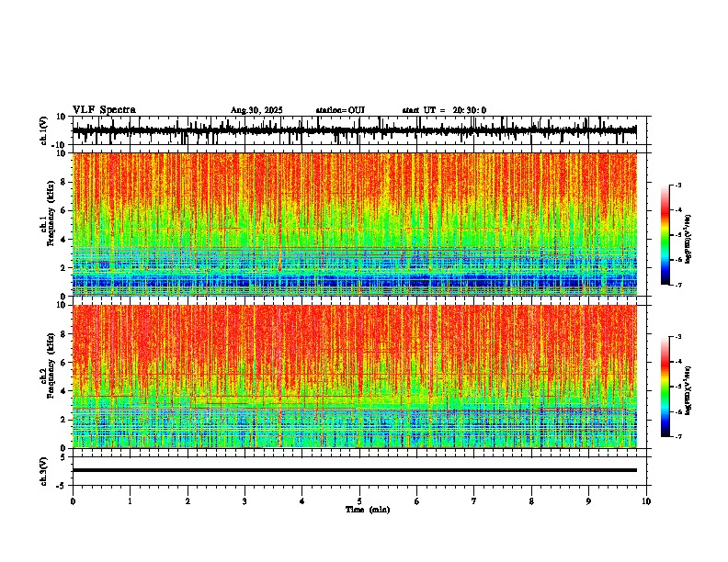Click the "VLF Spectra" plot title
Viewport: 728px width, 562px height.
click(x=104, y=110)
